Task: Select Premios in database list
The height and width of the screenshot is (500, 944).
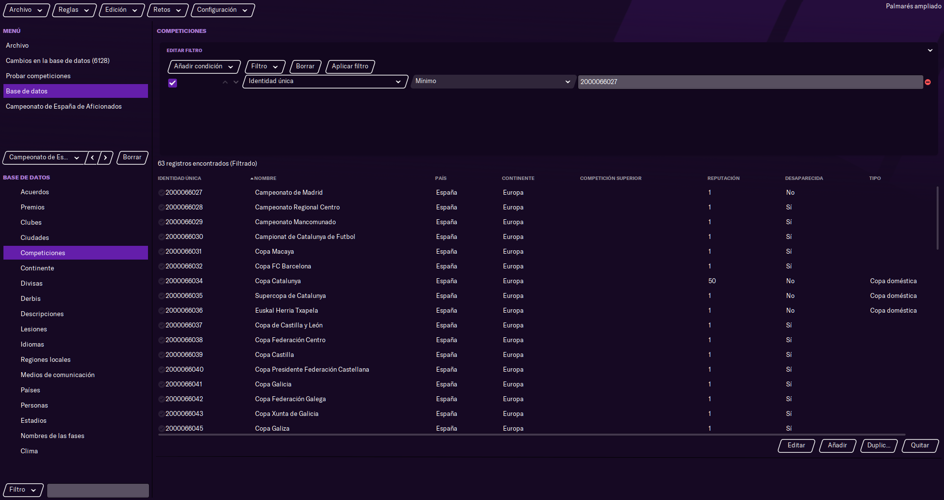Action: 76,207
